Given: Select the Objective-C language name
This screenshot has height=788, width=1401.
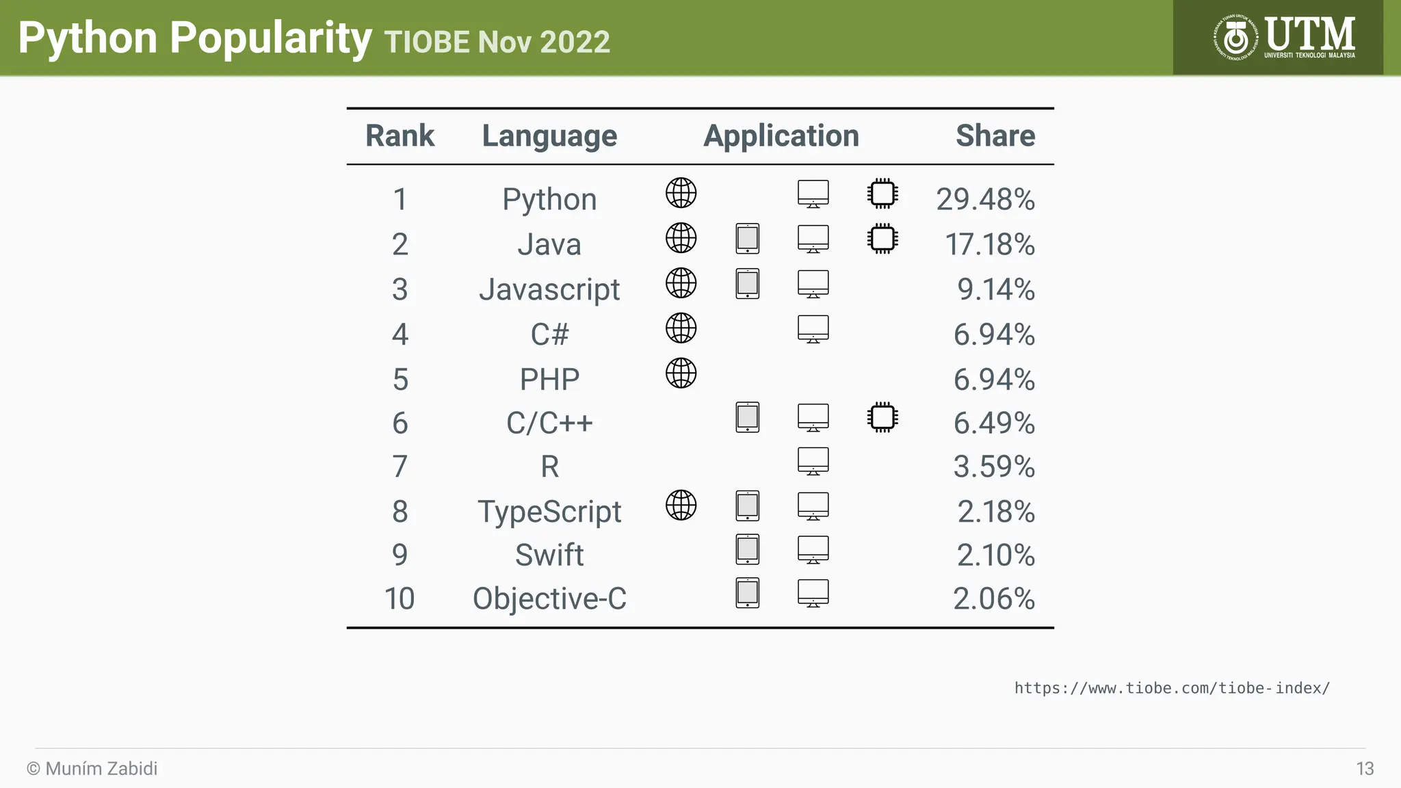Looking at the screenshot, I should click(550, 599).
